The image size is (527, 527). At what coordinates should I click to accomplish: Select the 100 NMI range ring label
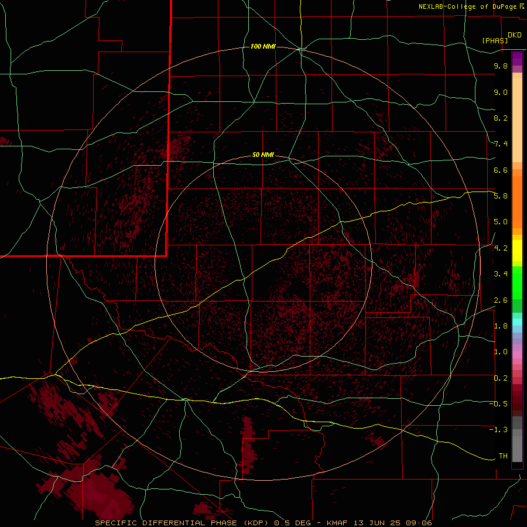[263, 46]
